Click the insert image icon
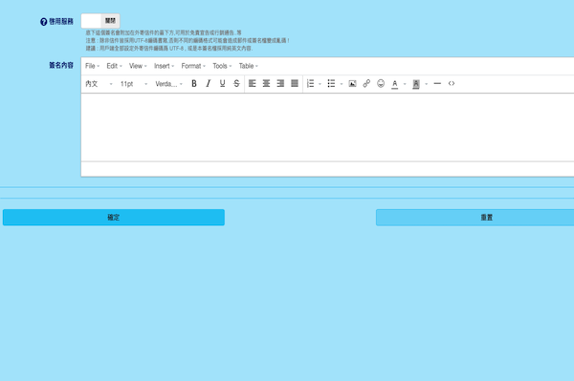 [352, 84]
